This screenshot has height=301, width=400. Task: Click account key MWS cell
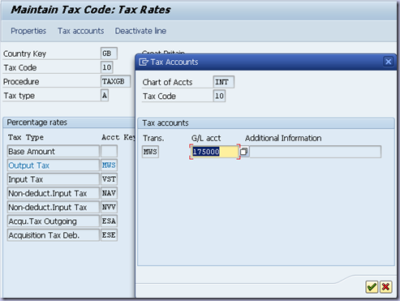[x=109, y=166]
